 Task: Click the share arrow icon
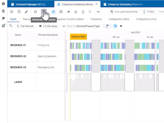coord(68,12)
